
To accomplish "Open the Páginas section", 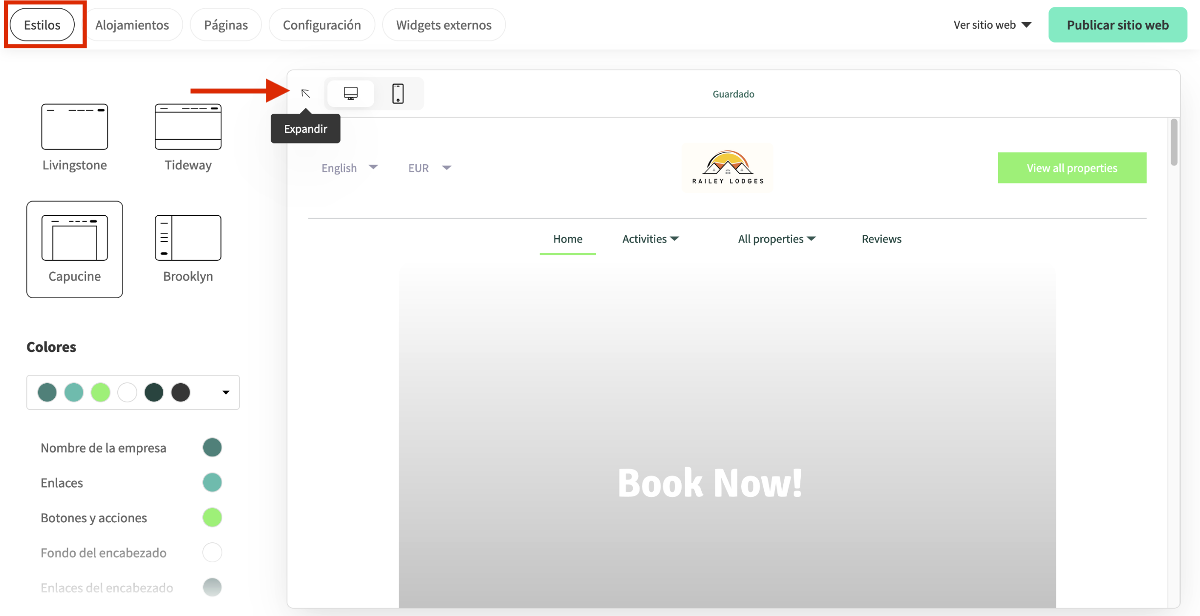I will coord(226,24).
